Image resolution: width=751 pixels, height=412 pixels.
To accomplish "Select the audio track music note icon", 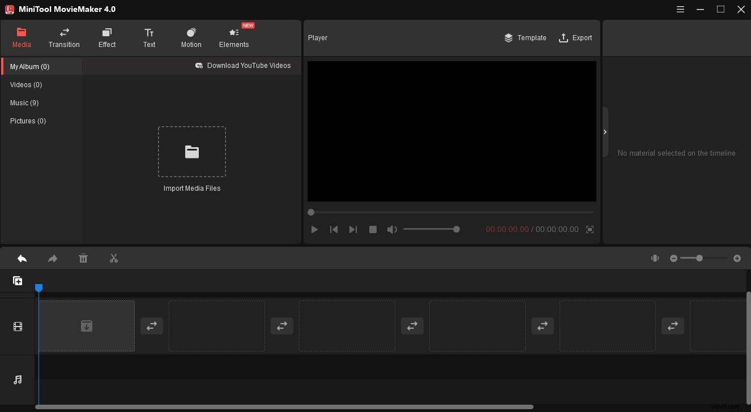I will tap(18, 380).
